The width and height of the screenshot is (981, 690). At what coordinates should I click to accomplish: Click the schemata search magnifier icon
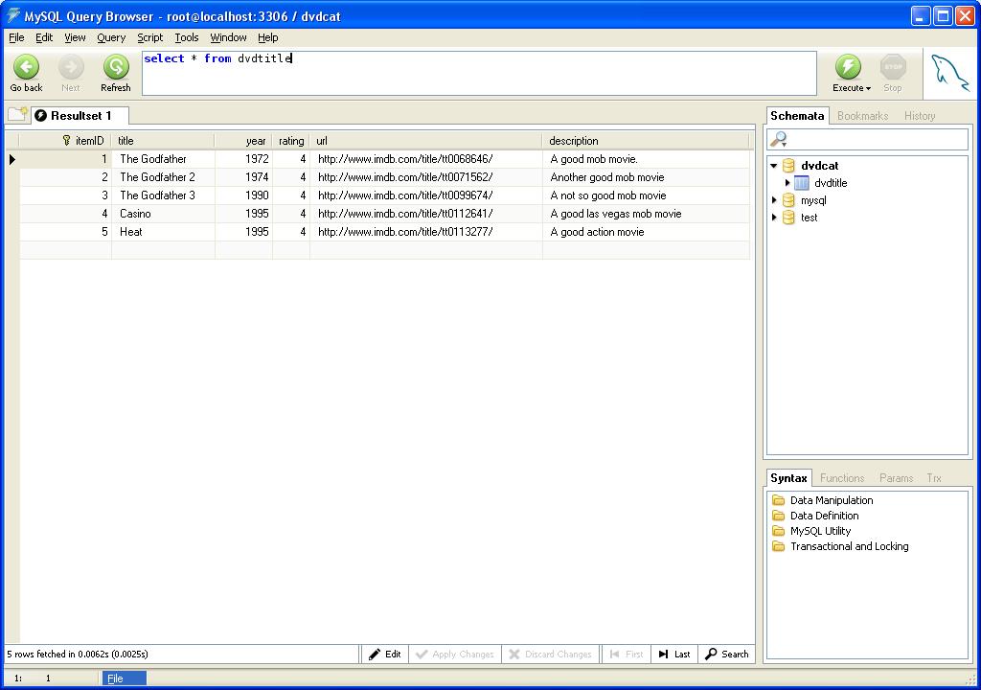point(778,139)
